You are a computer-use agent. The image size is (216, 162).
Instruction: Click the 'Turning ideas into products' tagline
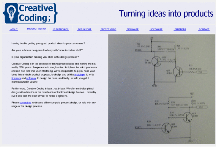[x=166, y=13]
